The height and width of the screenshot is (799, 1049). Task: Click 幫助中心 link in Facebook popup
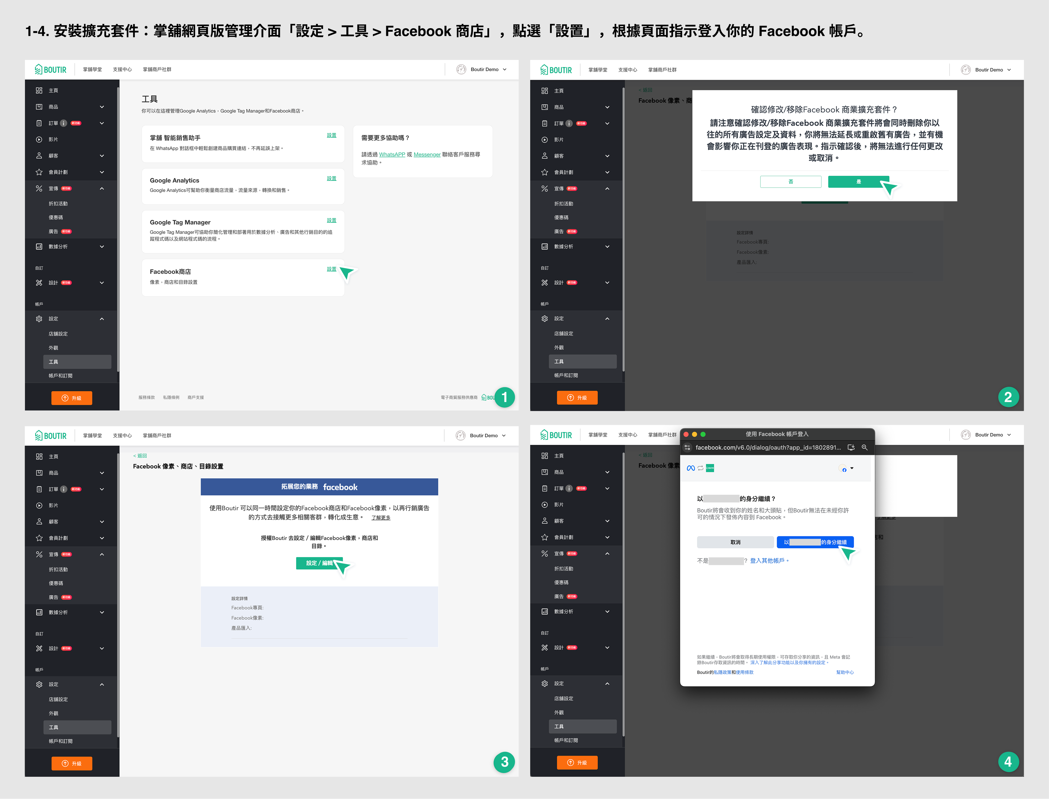pos(845,672)
